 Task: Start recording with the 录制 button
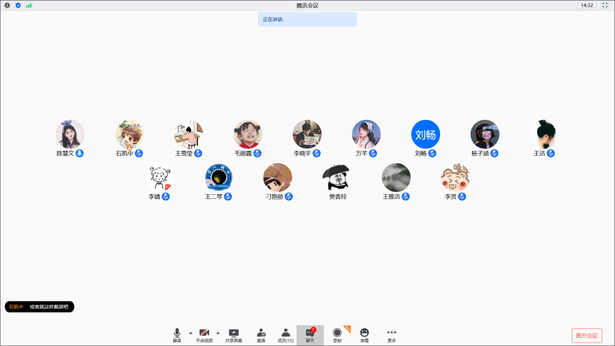[337, 335]
